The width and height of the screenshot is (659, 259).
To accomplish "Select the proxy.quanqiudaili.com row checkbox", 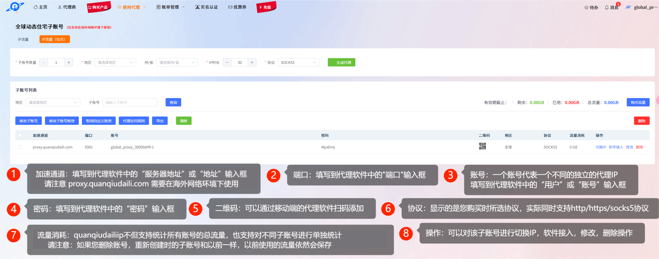I will [x=20, y=147].
